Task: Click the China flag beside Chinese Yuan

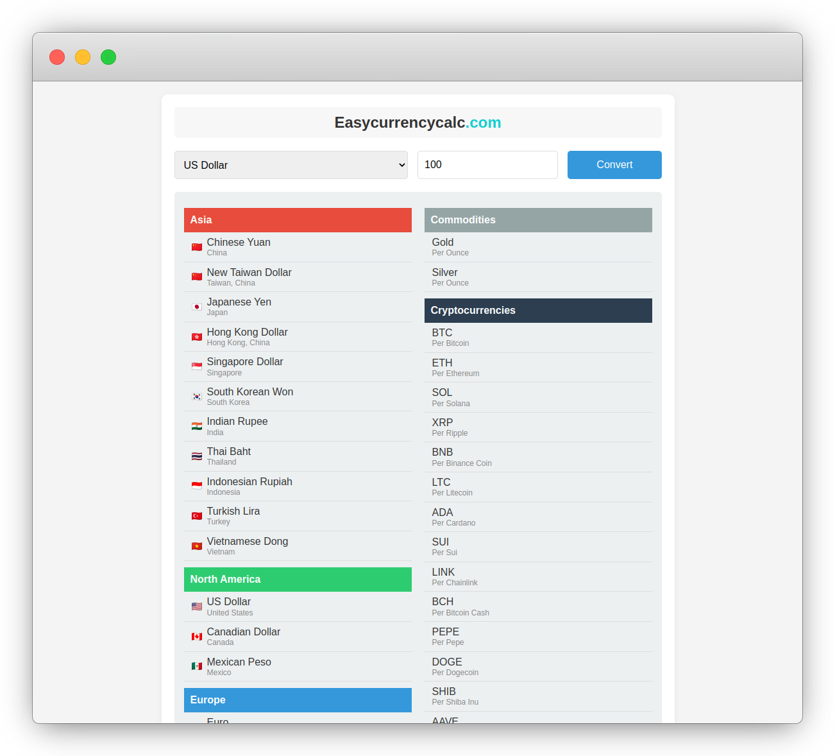Action: point(197,247)
